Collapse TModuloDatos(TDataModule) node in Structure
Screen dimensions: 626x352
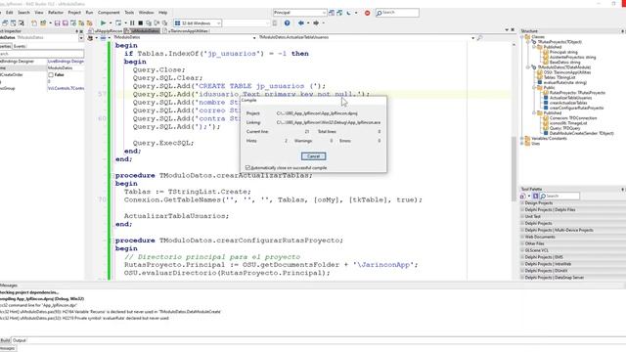click(528, 67)
